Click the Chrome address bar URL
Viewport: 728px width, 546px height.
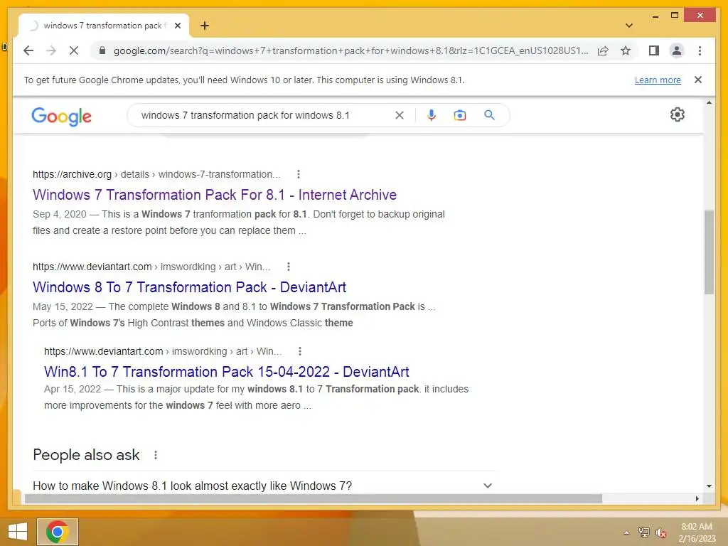coord(350,50)
